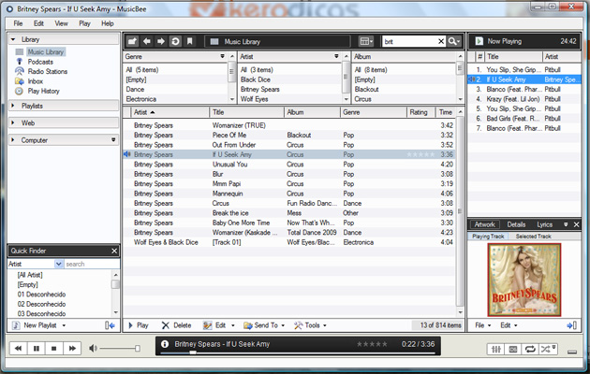The width and height of the screenshot is (590, 374).
Task: Refresh the library view
Action: pyautogui.click(x=175, y=41)
